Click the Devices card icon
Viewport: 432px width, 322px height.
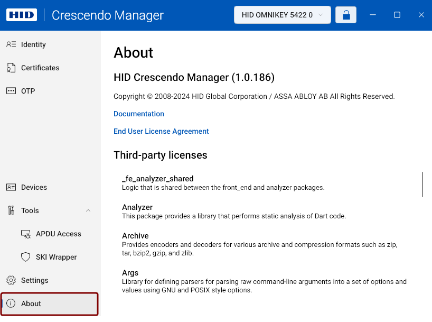pyautogui.click(x=11, y=187)
